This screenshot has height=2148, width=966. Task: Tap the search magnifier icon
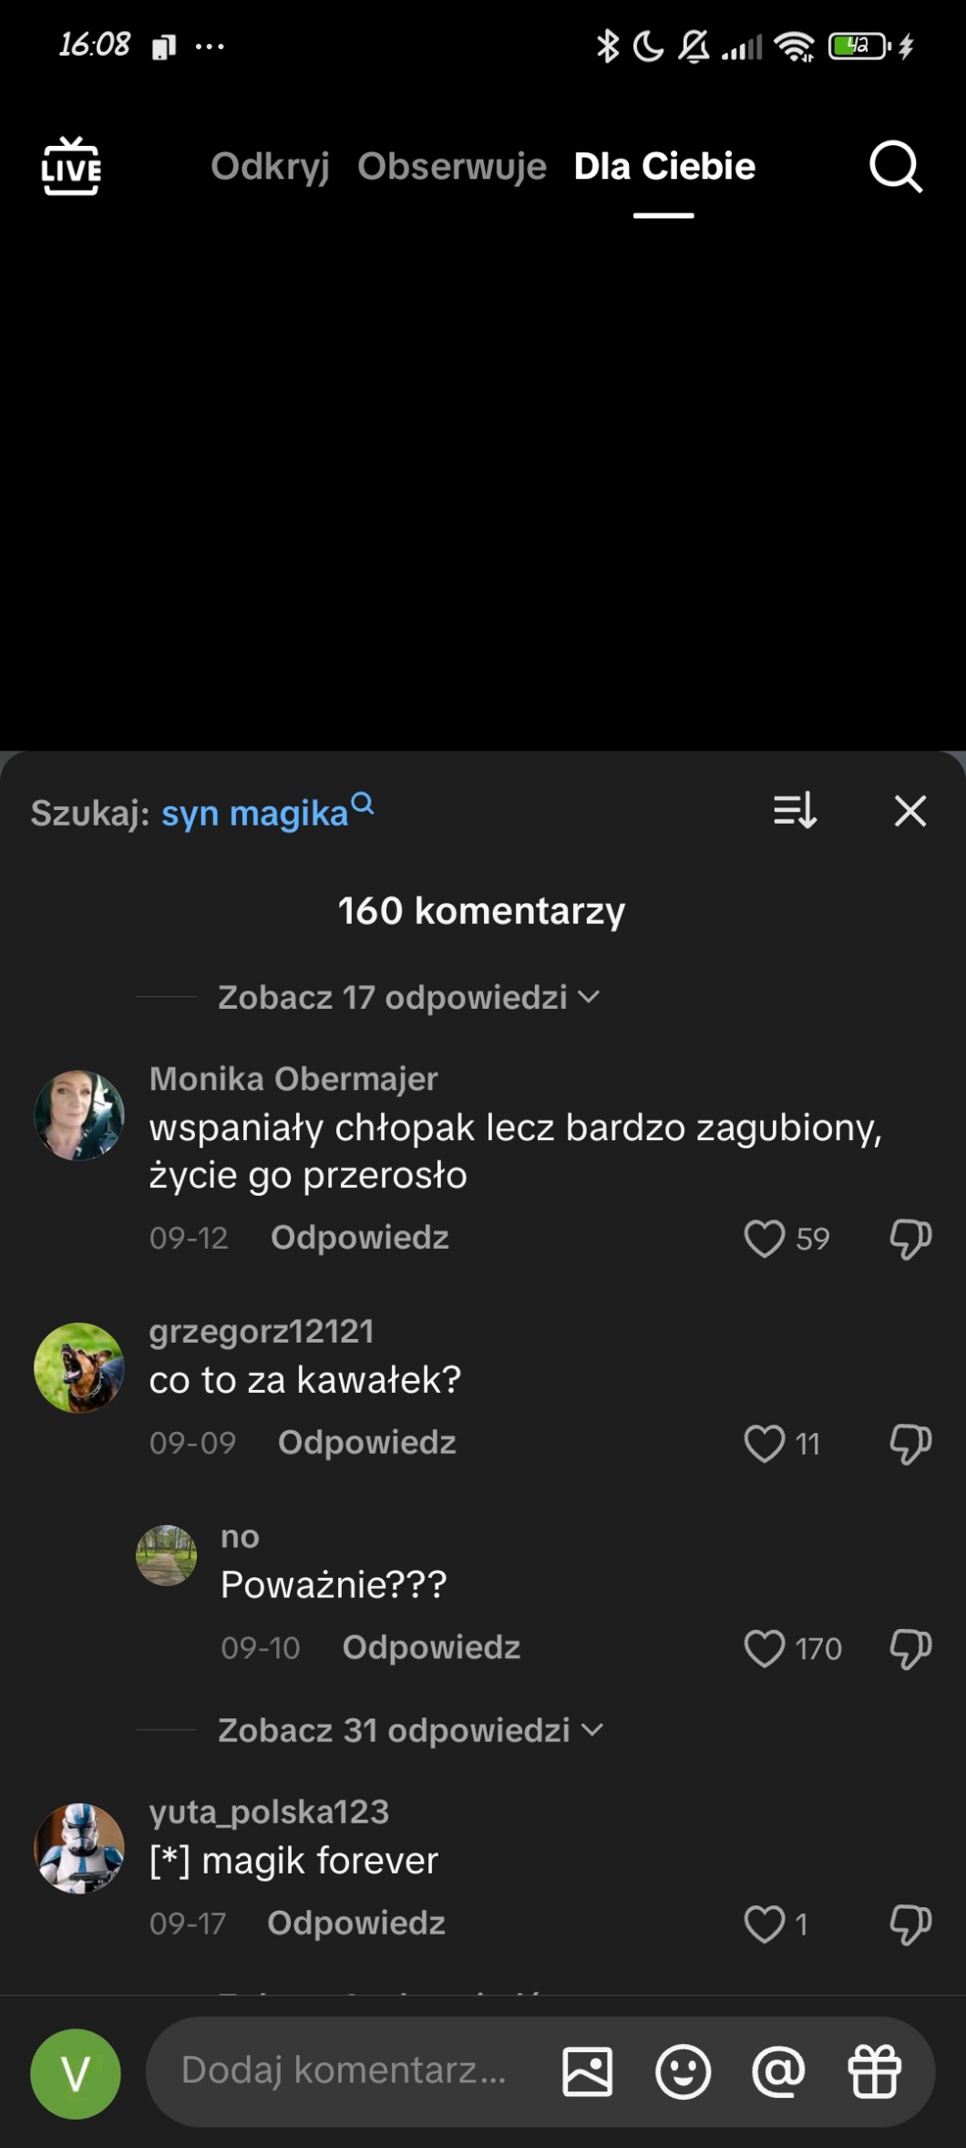point(895,167)
